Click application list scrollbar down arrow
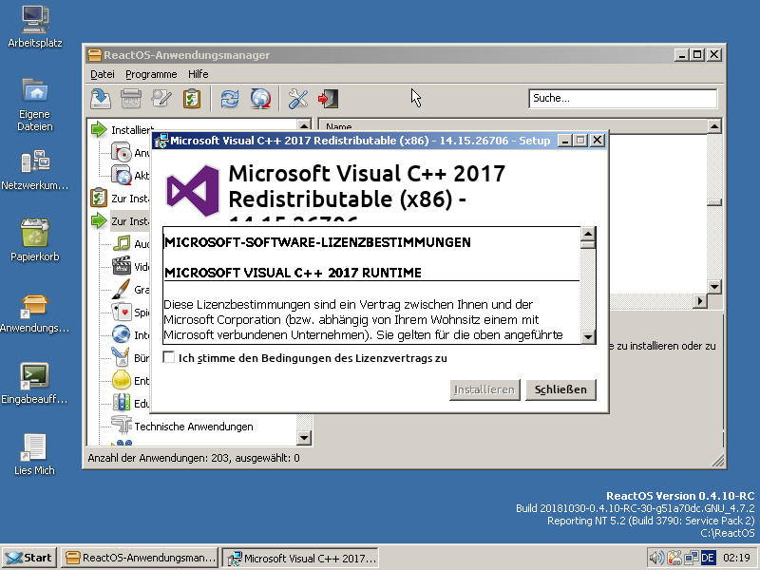This screenshot has height=570, width=760. (x=714, y=287)
